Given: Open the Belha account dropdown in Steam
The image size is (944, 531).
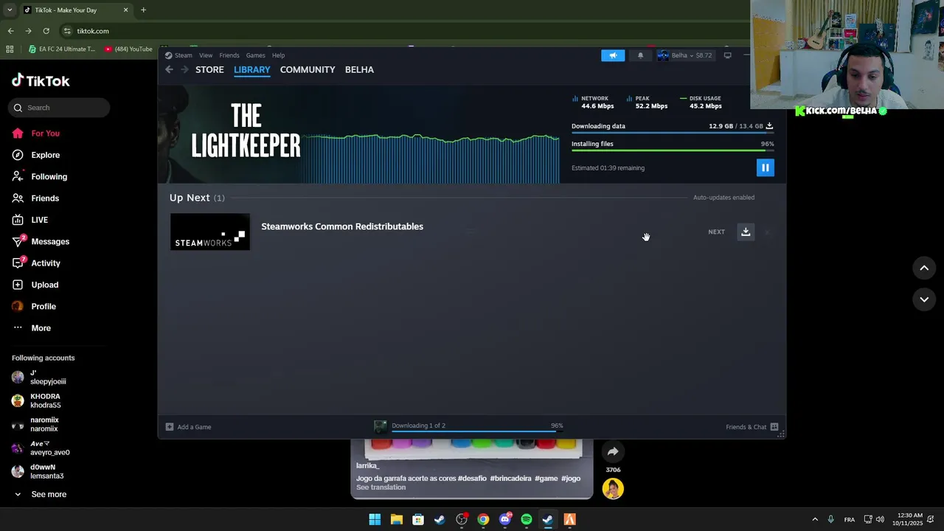Looking at the screenshot, I should 686,55.
